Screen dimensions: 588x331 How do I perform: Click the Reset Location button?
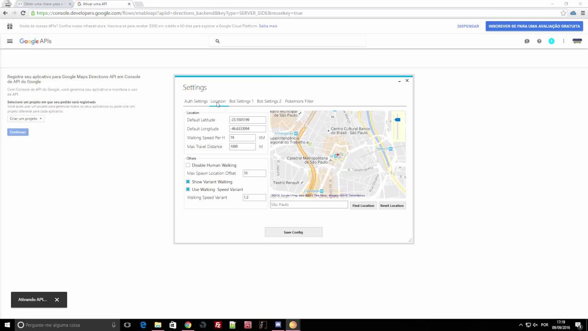392,205
